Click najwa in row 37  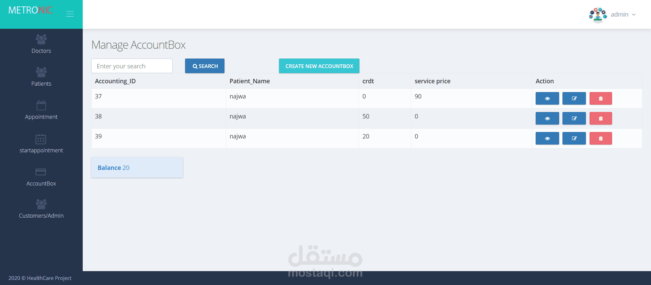[x=238, y=96]
